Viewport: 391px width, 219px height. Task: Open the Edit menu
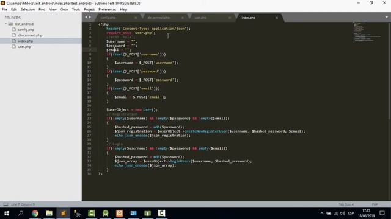14,10
